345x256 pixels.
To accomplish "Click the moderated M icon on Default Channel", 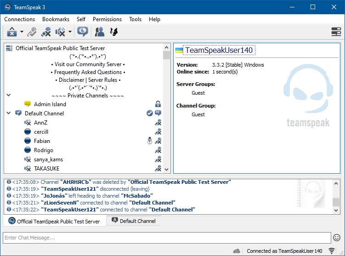I will click(x=158, y=113).
